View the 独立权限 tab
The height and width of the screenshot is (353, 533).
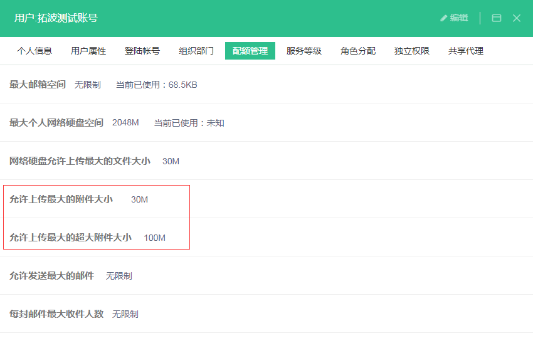pos(412,51)
